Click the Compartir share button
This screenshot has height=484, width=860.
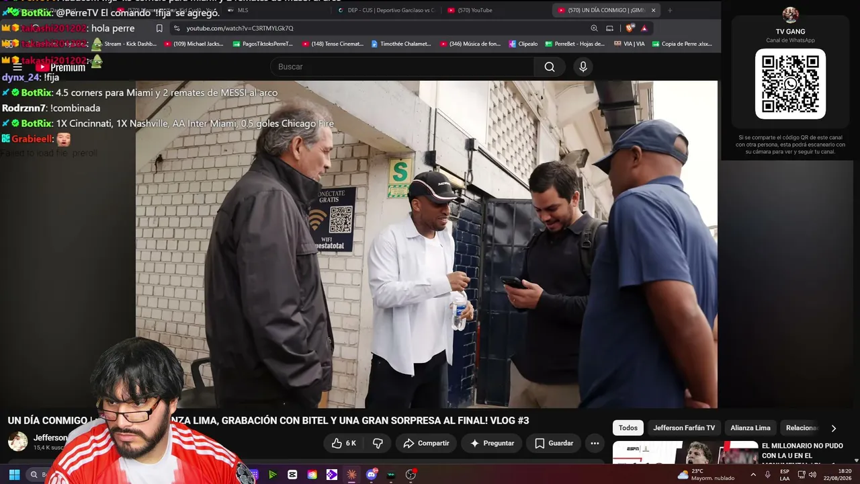(x=426, y=443)
